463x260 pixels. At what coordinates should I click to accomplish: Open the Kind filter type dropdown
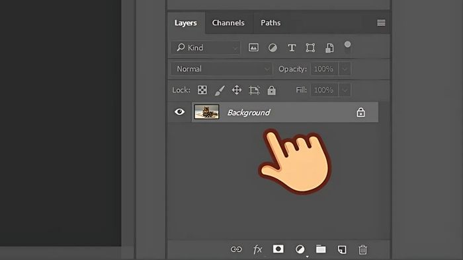[206, 48]
